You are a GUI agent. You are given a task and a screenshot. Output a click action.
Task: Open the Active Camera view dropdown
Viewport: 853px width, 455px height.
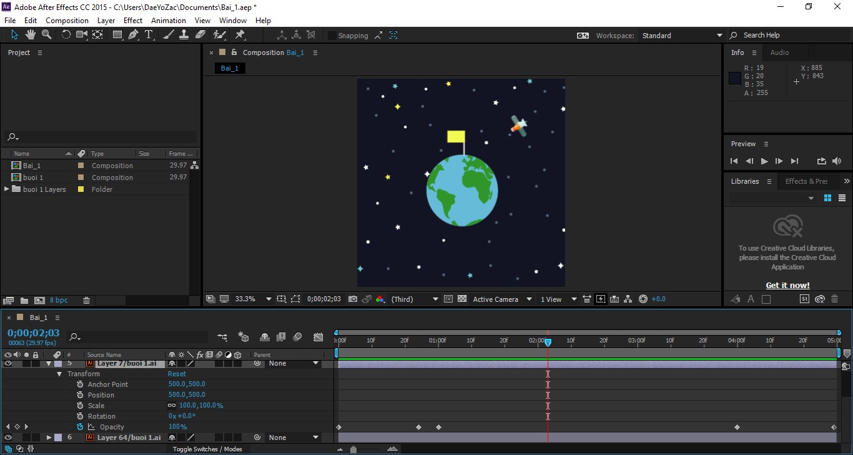click(x=502, y=299)
